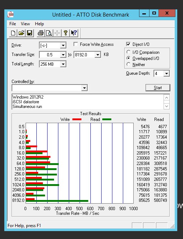Click the read value 312740
Screen dimensions: 183x239
tap(160, 185)
